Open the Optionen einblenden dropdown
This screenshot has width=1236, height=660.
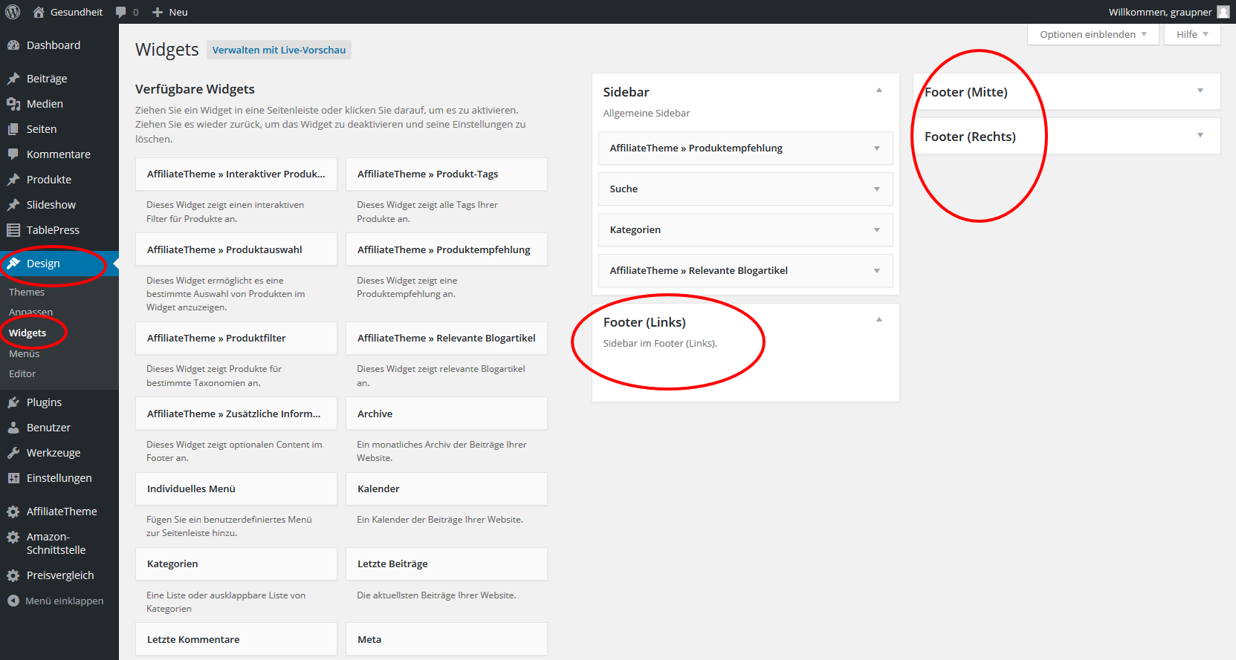(1093, 34)
